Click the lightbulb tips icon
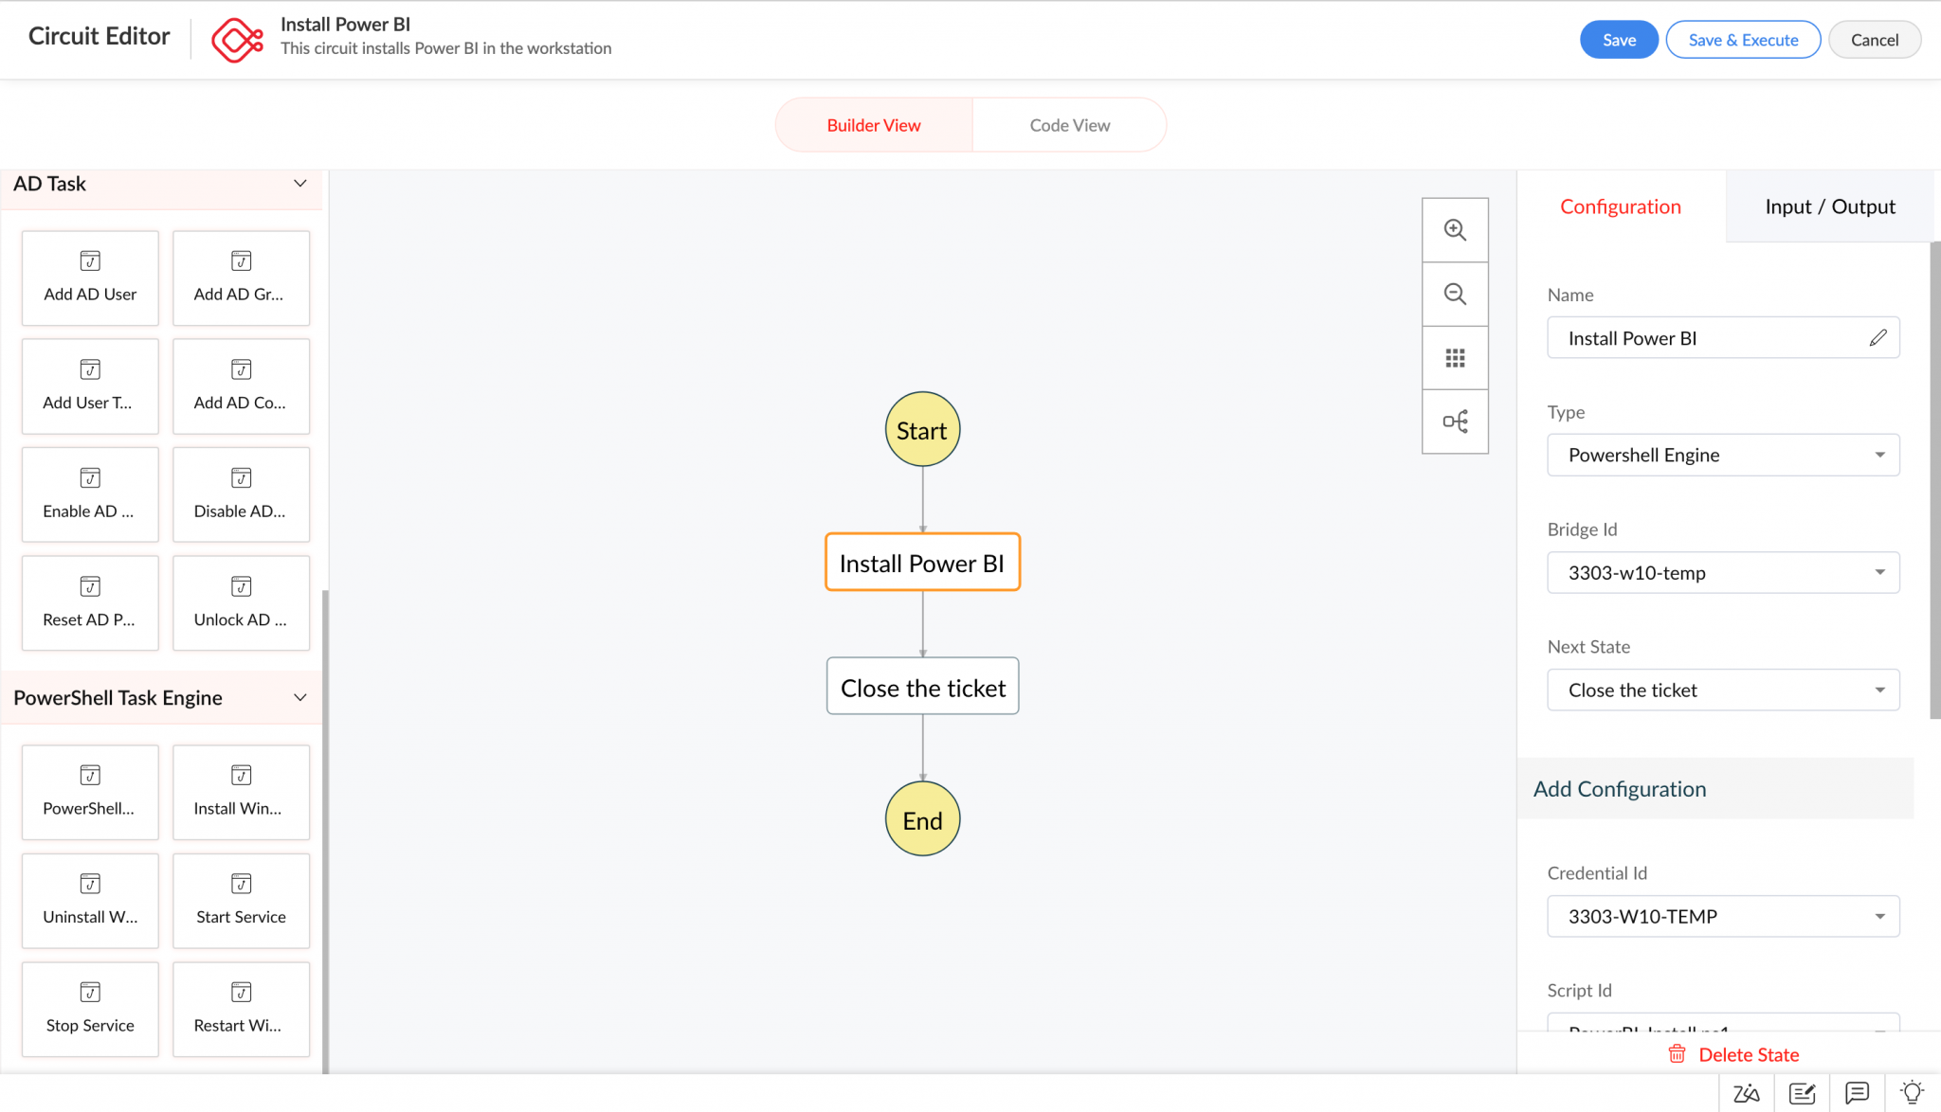Viewport: 1941px width, 1112px height. pyautogui.click(x=1912, y=1093)
